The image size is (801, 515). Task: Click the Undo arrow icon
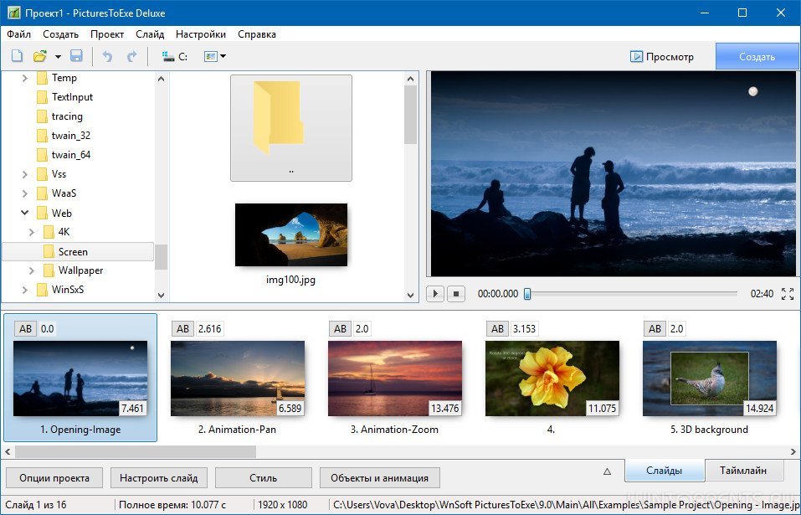(x=106, y=56)
